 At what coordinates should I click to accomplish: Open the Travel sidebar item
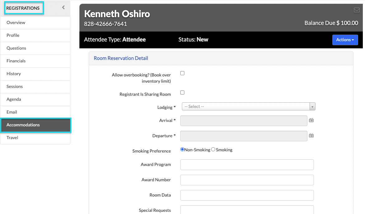tap(35, 138)
